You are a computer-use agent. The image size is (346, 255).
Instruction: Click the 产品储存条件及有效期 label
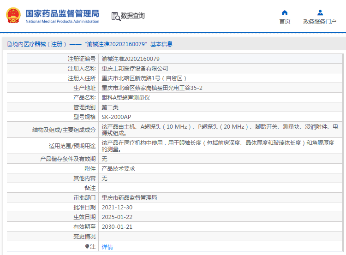[x=68, y=159]
